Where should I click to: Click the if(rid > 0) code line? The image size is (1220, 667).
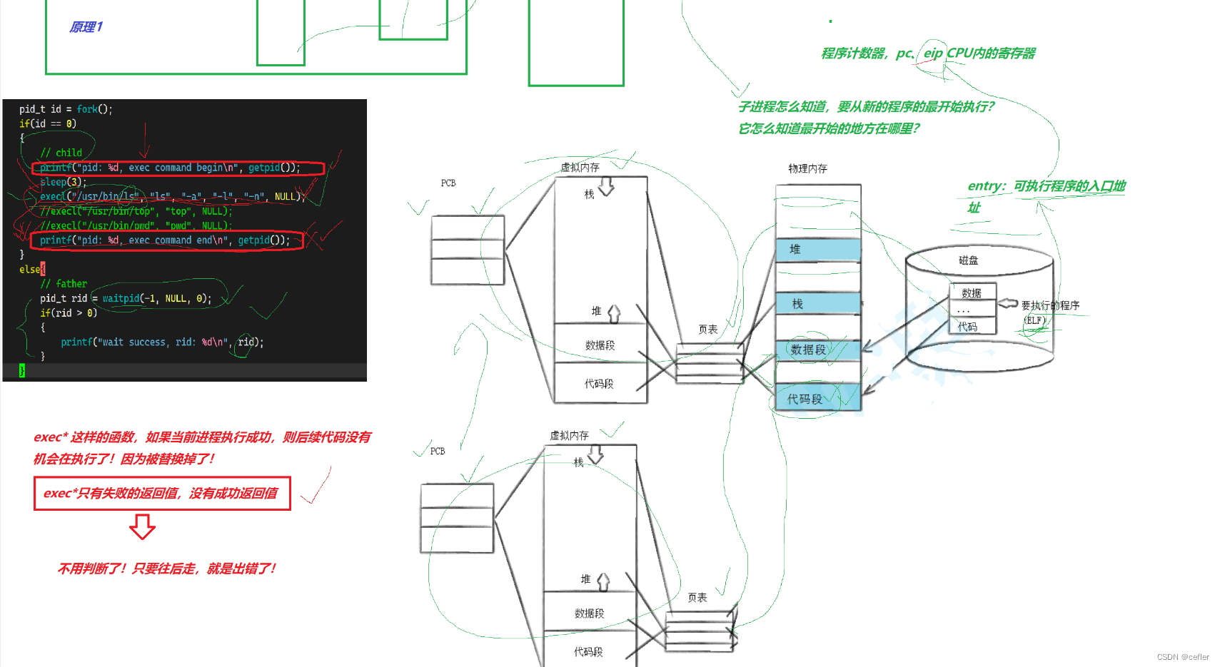(x=69, y=313)
